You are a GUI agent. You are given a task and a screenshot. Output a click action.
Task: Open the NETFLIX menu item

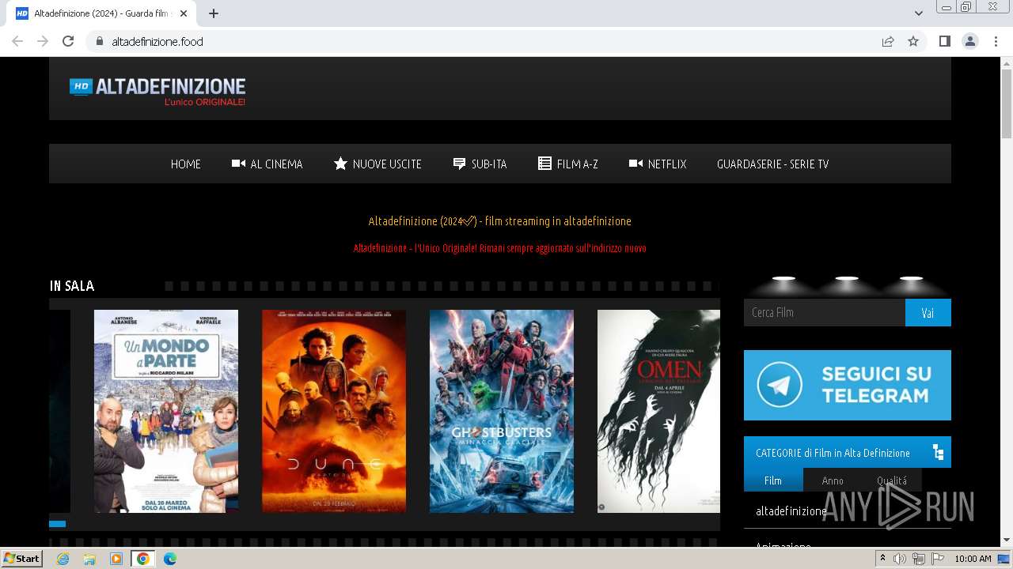pos(658,164)
